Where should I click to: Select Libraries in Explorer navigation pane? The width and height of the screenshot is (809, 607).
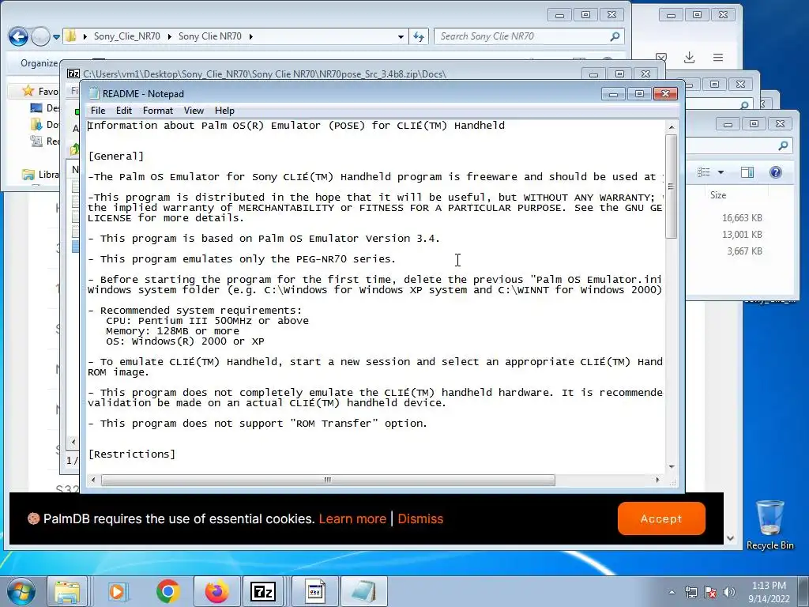click(x=41, y=175)
